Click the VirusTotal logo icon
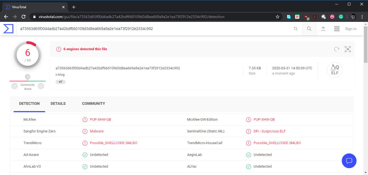The width and height of the screenshot is (368, 175). coord(8,29)
